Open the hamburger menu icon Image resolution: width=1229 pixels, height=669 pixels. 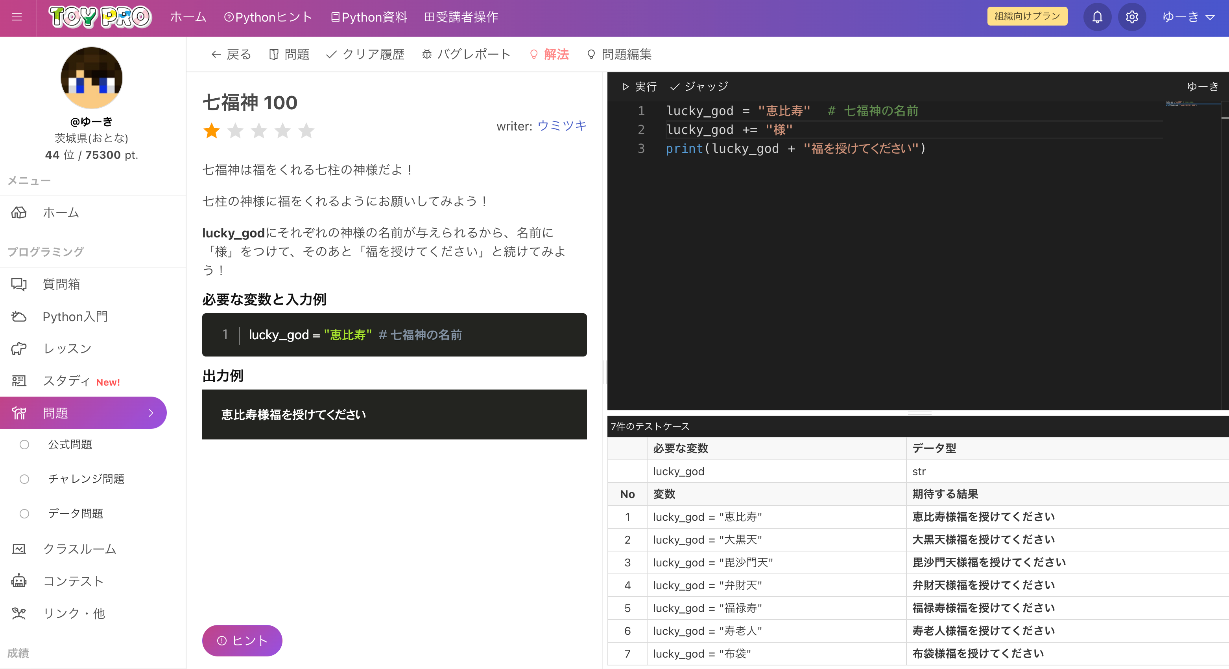tap(17, 17)
